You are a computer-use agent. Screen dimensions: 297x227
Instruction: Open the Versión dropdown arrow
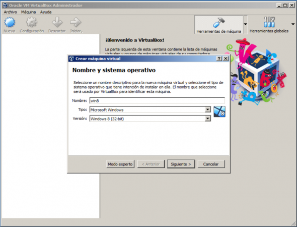pos(208,119)
